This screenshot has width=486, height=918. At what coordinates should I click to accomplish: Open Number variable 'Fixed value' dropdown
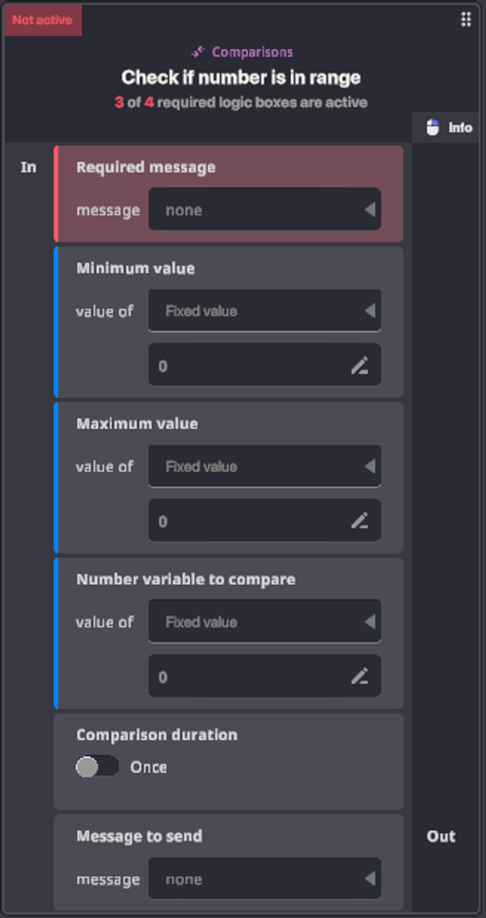(x=264, y=622)
